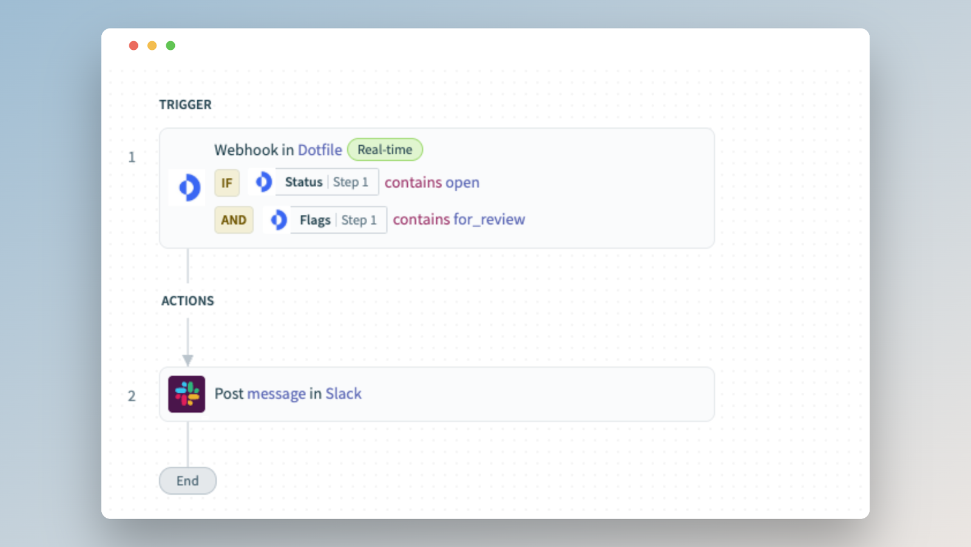Click the green maximize window dot

(171, 46)
